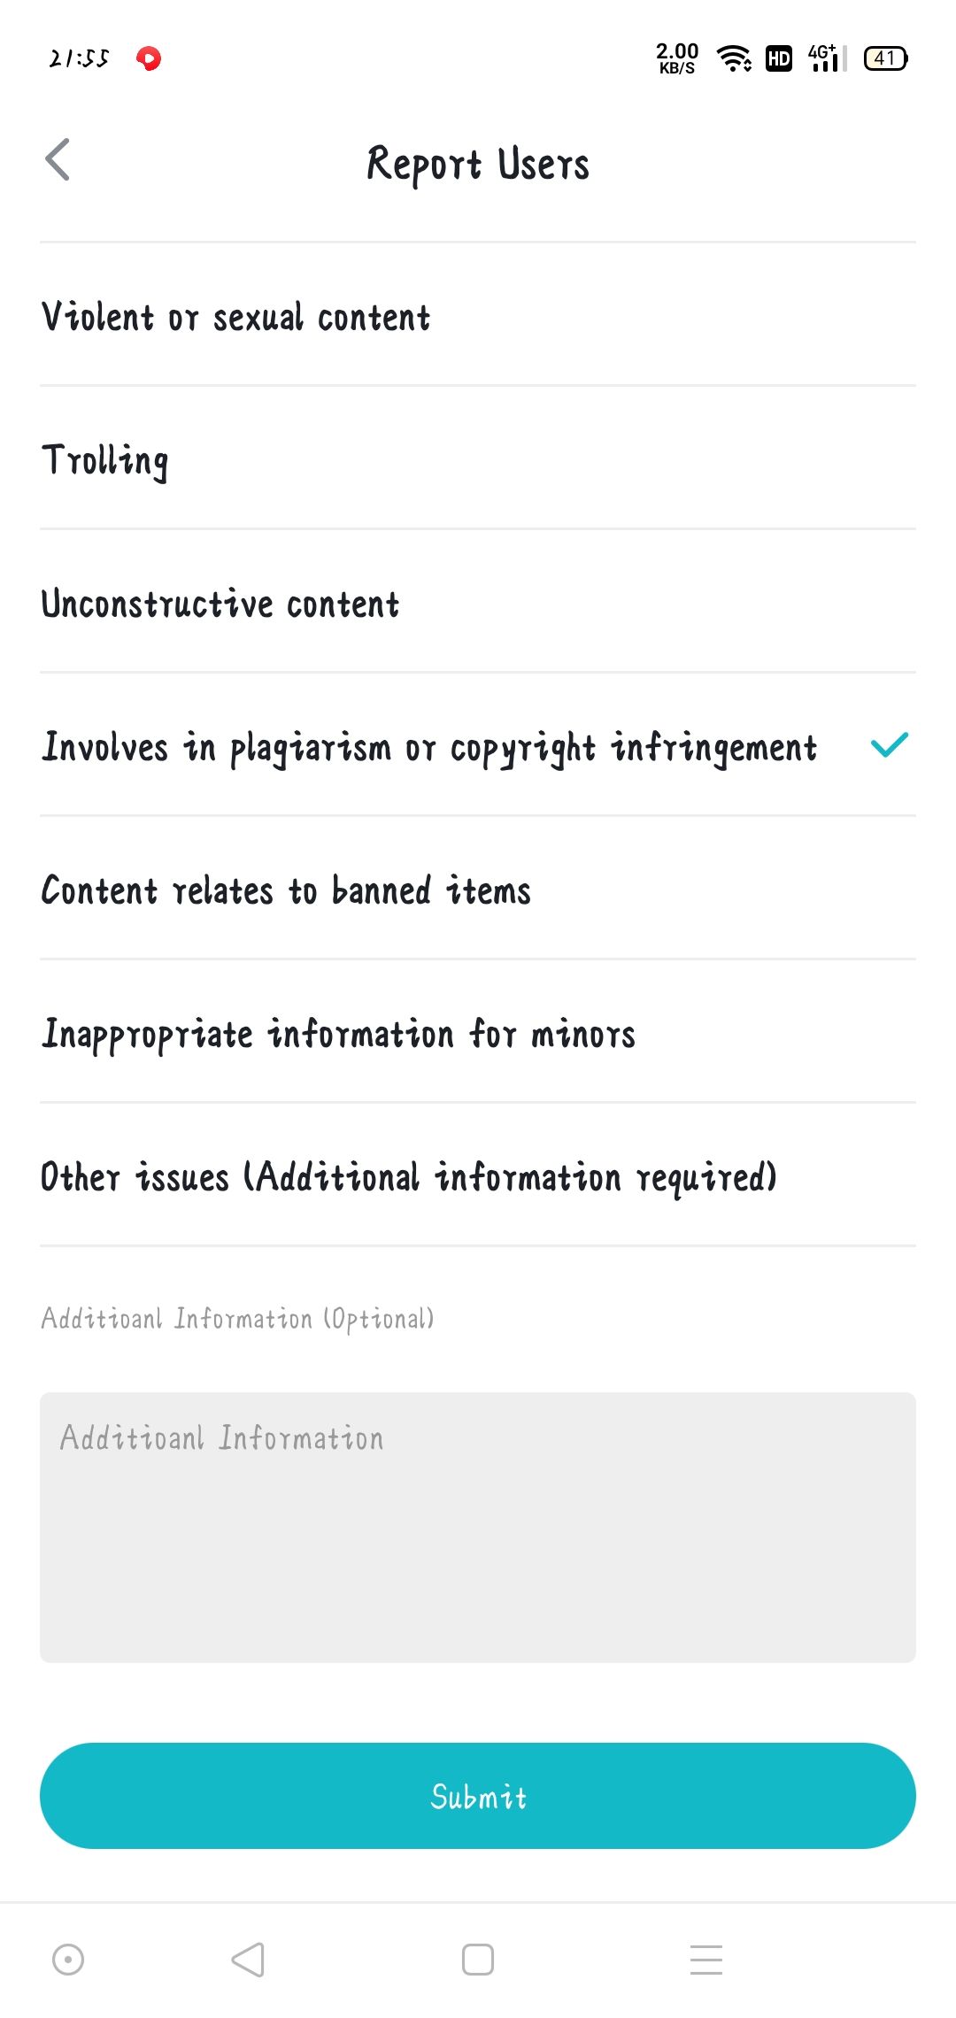The image size is (956, 2018).
Task: Tap the HD call indicator icon
Action: [x=779, y=58]
